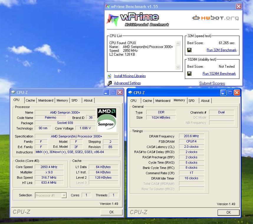Run the 1024M Benchmark link

point(219,74)
